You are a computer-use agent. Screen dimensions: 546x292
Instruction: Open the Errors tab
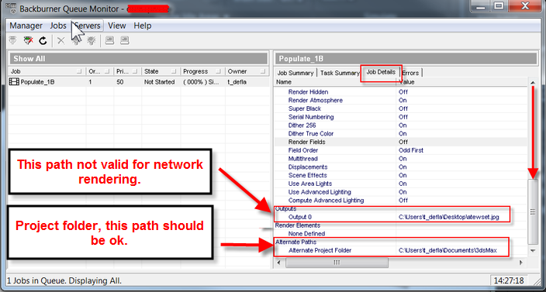point(412,73)
